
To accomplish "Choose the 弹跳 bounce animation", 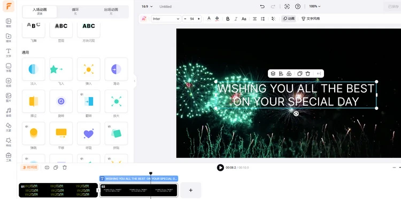I will click(34, 133).
